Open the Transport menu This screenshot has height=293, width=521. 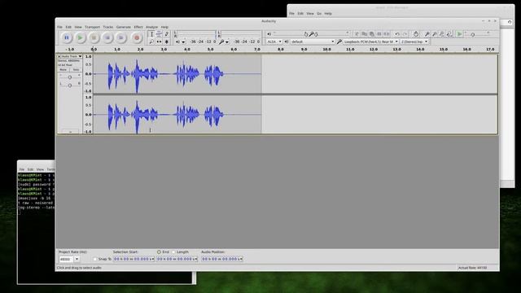tap(92, 27)
